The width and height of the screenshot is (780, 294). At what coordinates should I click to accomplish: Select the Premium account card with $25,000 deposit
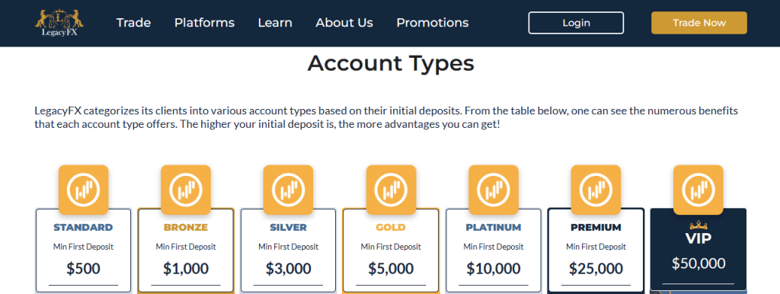coord(596,251)
